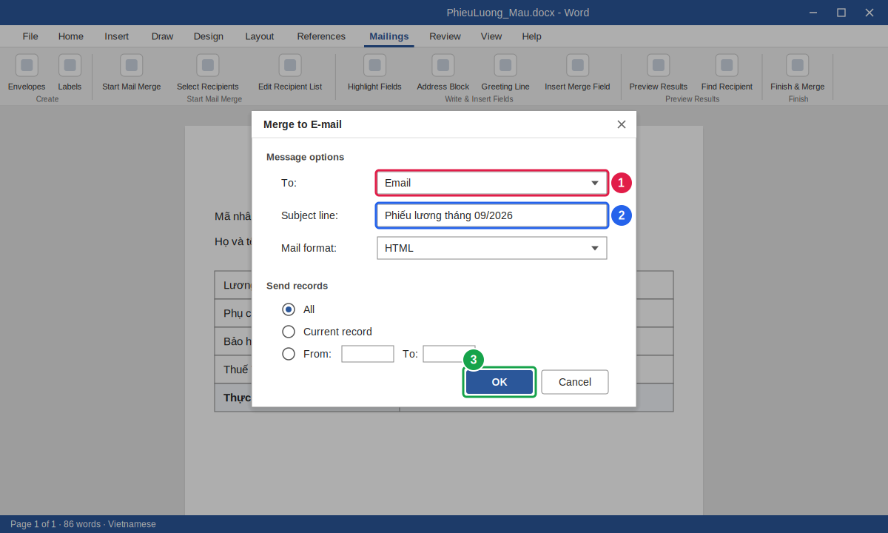Open Find Recipient tool
Image resolution: width=888 pixels, height=533 pixels.
click(x=727, y=73)
